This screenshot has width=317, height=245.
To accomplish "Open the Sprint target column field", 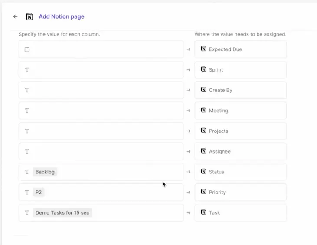I will (x=241, y=70).
